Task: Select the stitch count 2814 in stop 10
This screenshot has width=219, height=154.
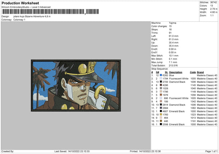Action: click(x=165, y=105)
